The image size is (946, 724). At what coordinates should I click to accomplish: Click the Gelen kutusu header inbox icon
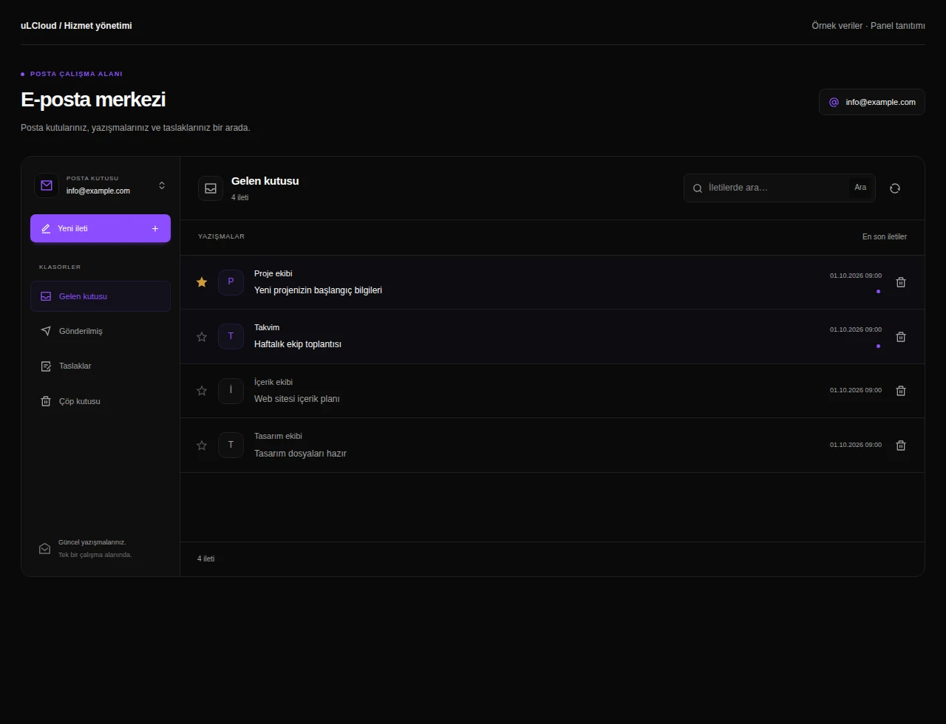pos(211,188)
